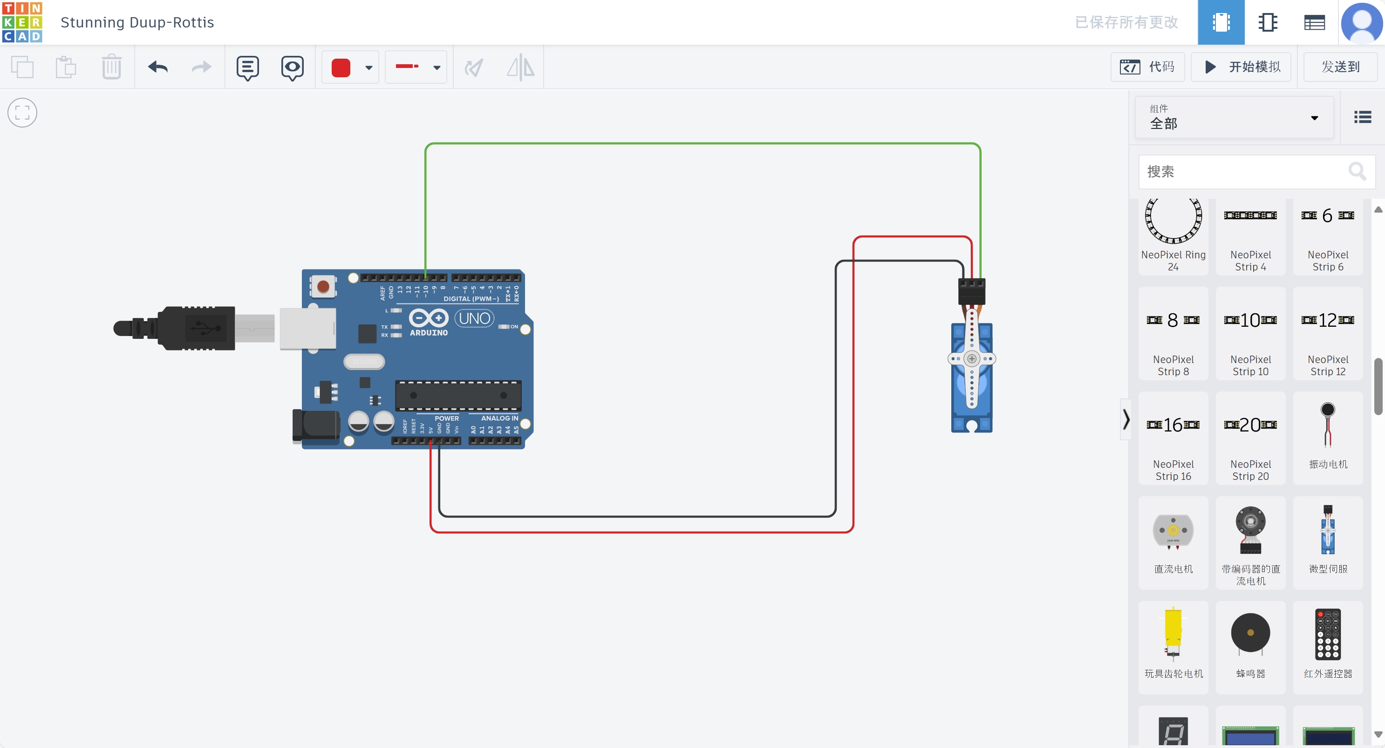Select the 振动电机 vibration motor component
The height and width of the screenshot is (748, 1385).
pos(1328,438)
